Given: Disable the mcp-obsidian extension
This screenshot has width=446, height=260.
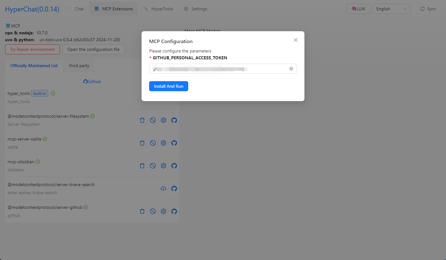Looking at the screenshot, I should (x=153, y=166).
